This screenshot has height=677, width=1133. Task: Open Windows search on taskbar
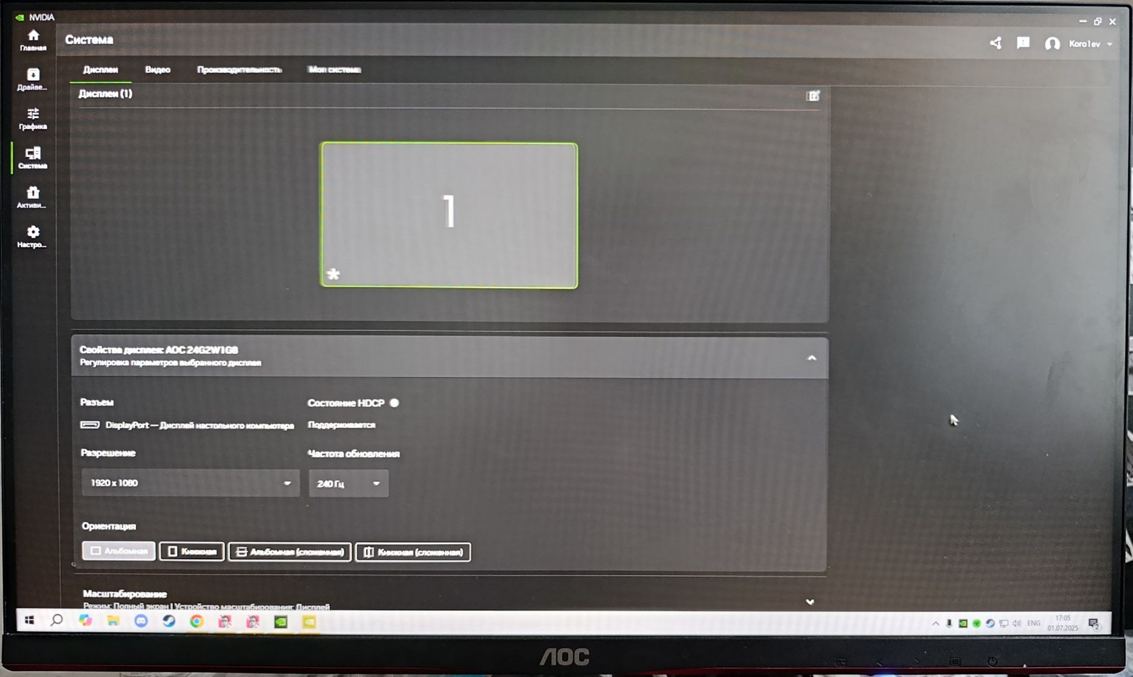[57, 620]
